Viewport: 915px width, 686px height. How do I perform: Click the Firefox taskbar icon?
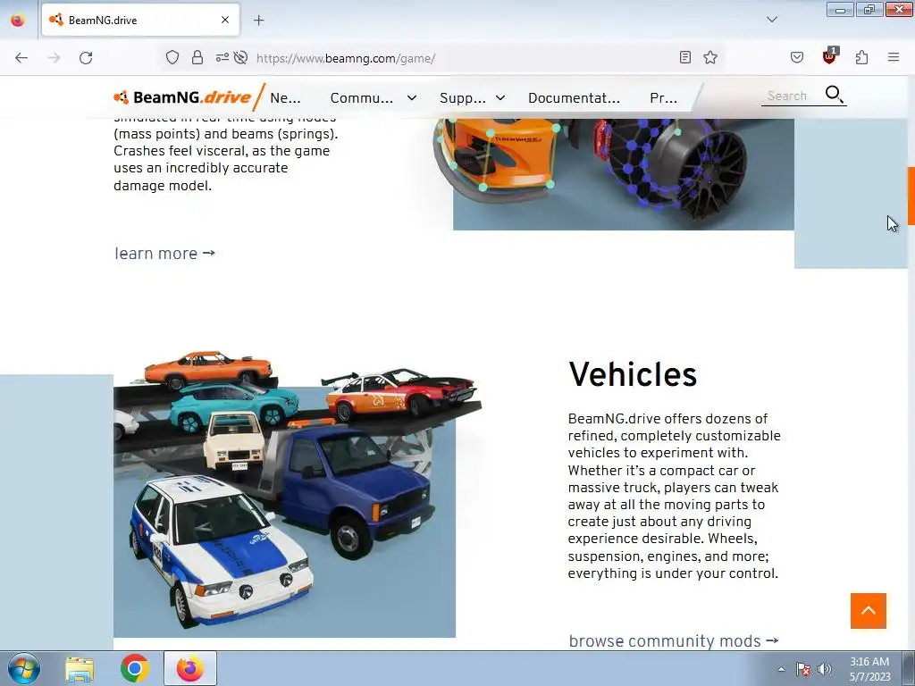pyautogui.click(x=190, y=668)
